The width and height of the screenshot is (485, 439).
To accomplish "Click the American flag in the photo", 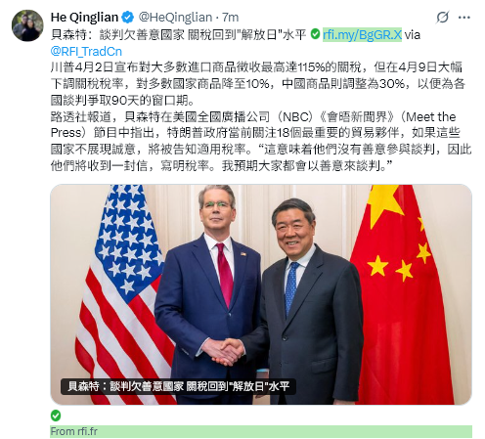I will (x=122, y=293).
